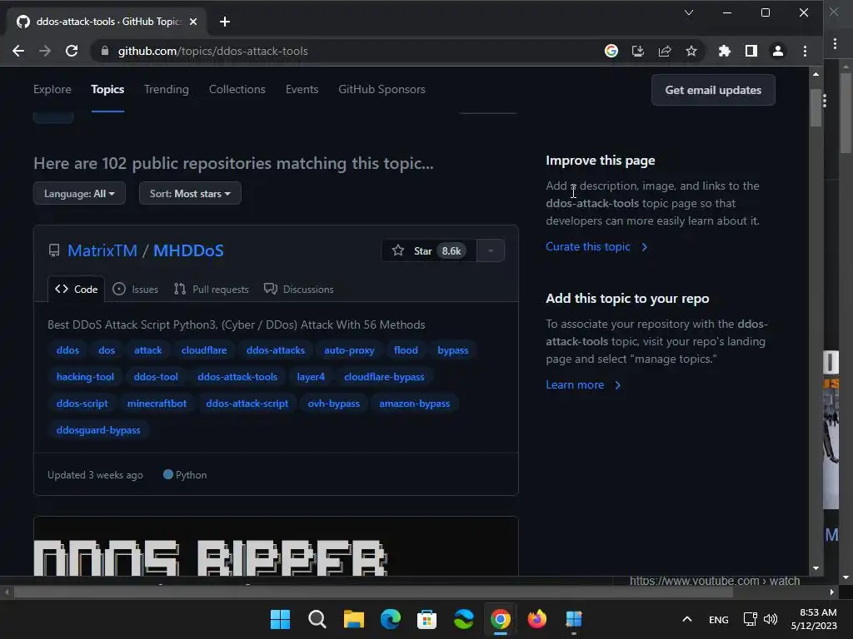Click the install app icon
The height and width of the screenshot is (639, 853).
637,51
